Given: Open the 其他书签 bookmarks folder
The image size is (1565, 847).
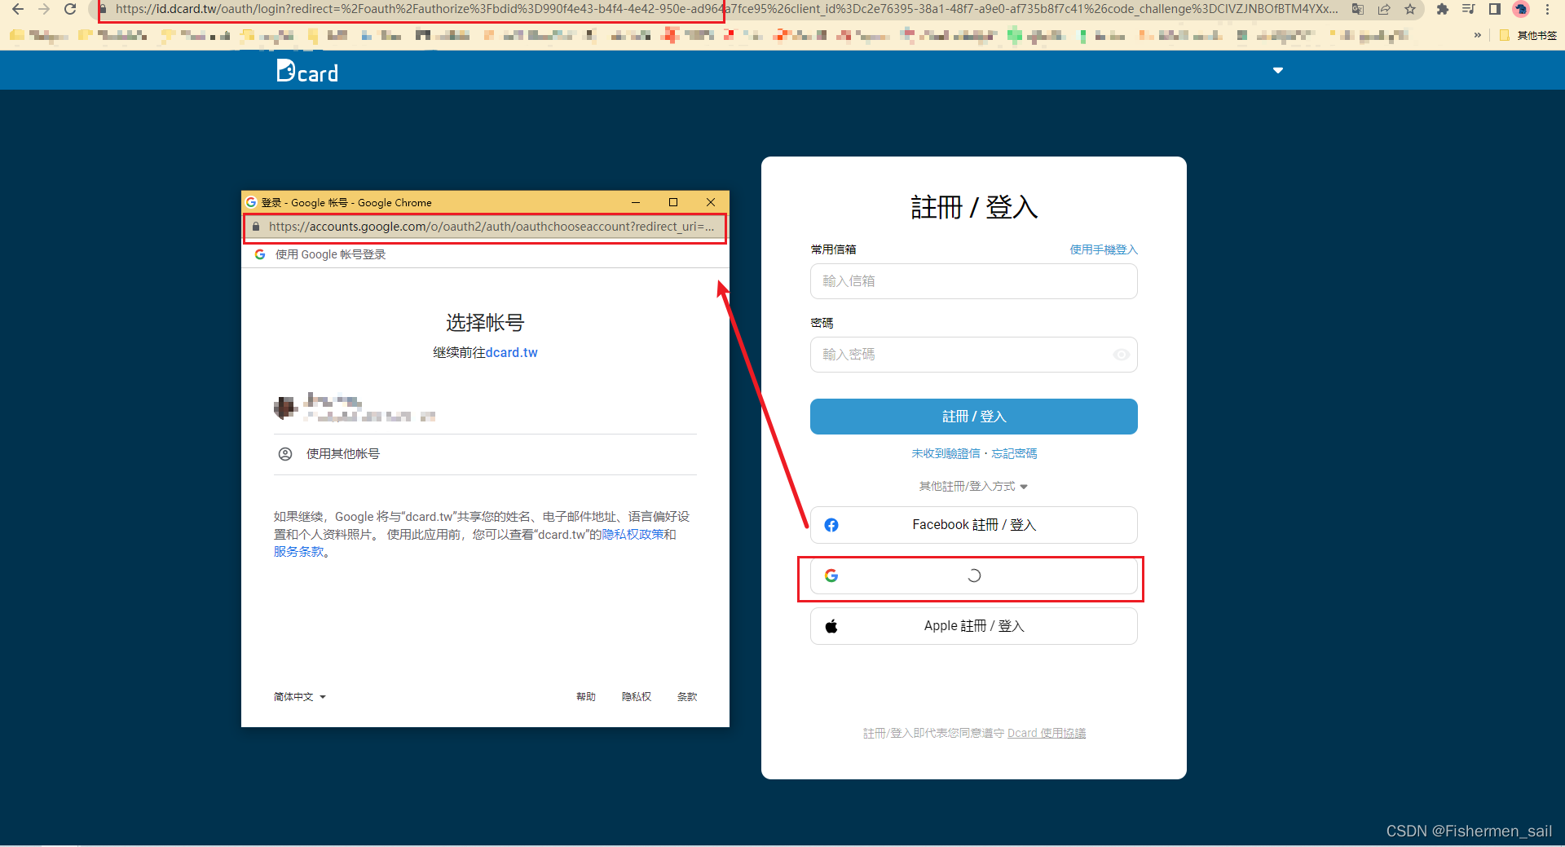Looking at the screenshot, I should coord(1528,35).
